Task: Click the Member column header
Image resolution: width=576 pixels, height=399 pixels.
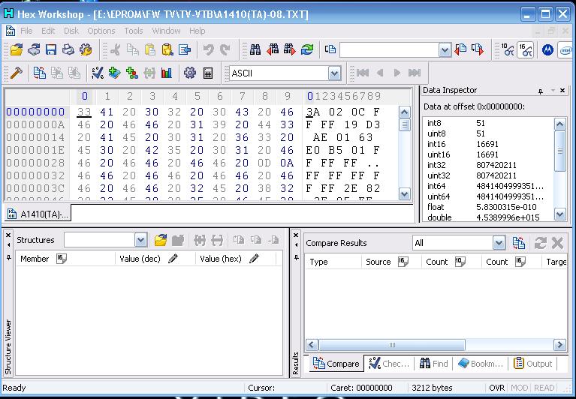Action: coord(66,259)
